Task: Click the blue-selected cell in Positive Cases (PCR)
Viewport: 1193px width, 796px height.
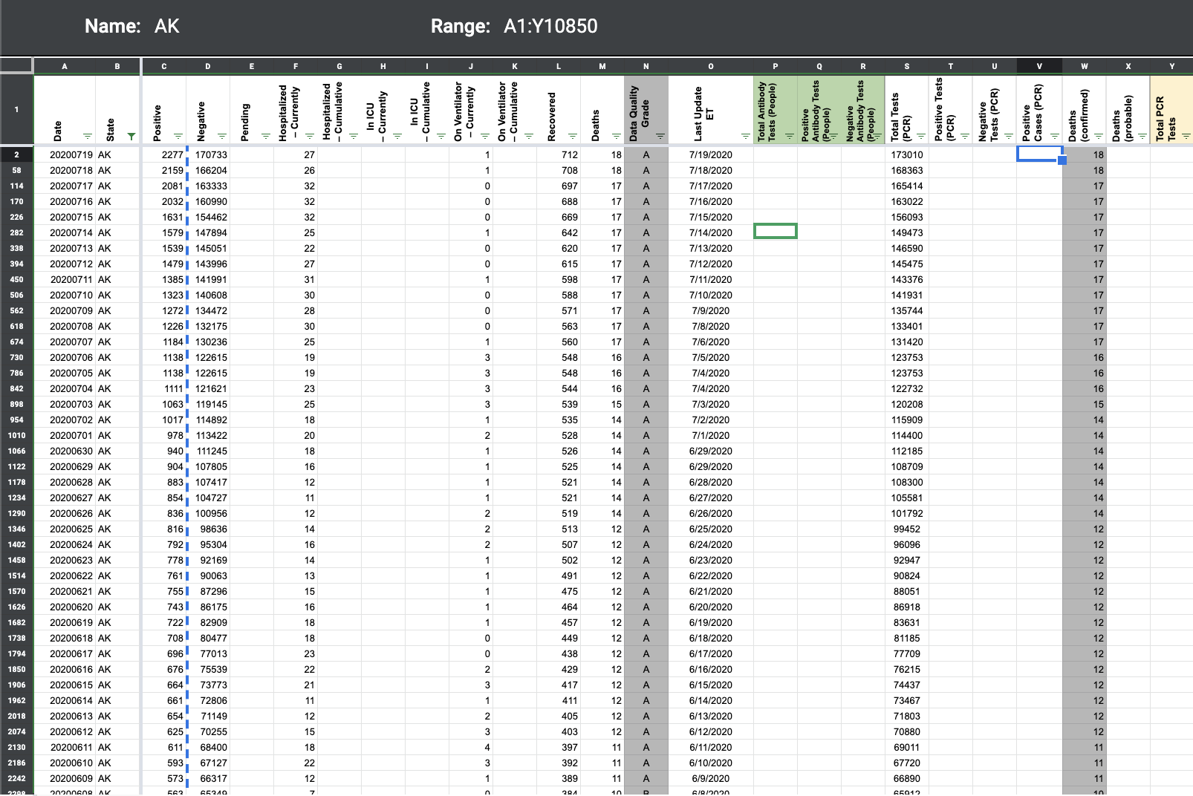Action: pyautogui.click(x=1039, y=154)
